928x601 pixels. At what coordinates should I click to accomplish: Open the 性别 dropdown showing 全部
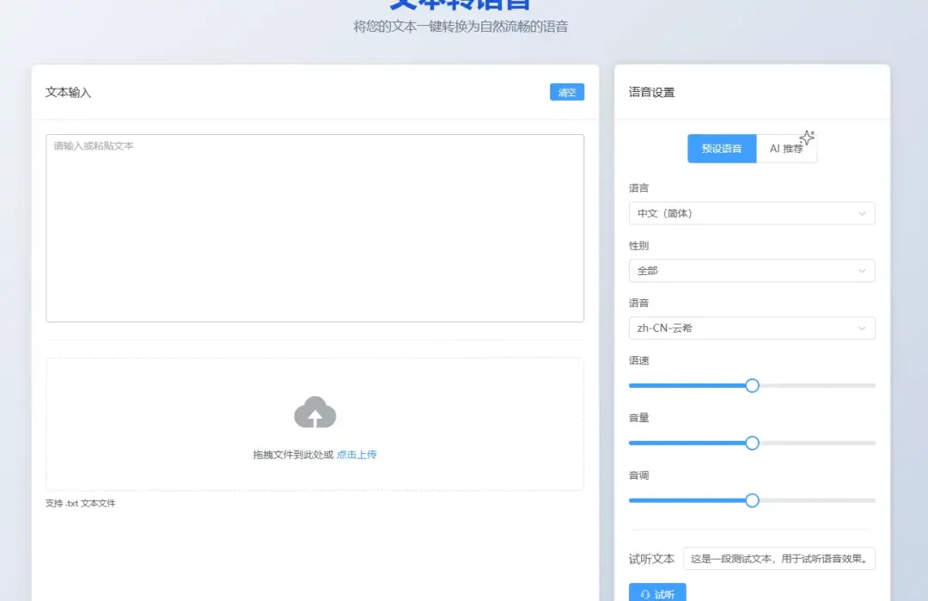[x=751, y=270]
